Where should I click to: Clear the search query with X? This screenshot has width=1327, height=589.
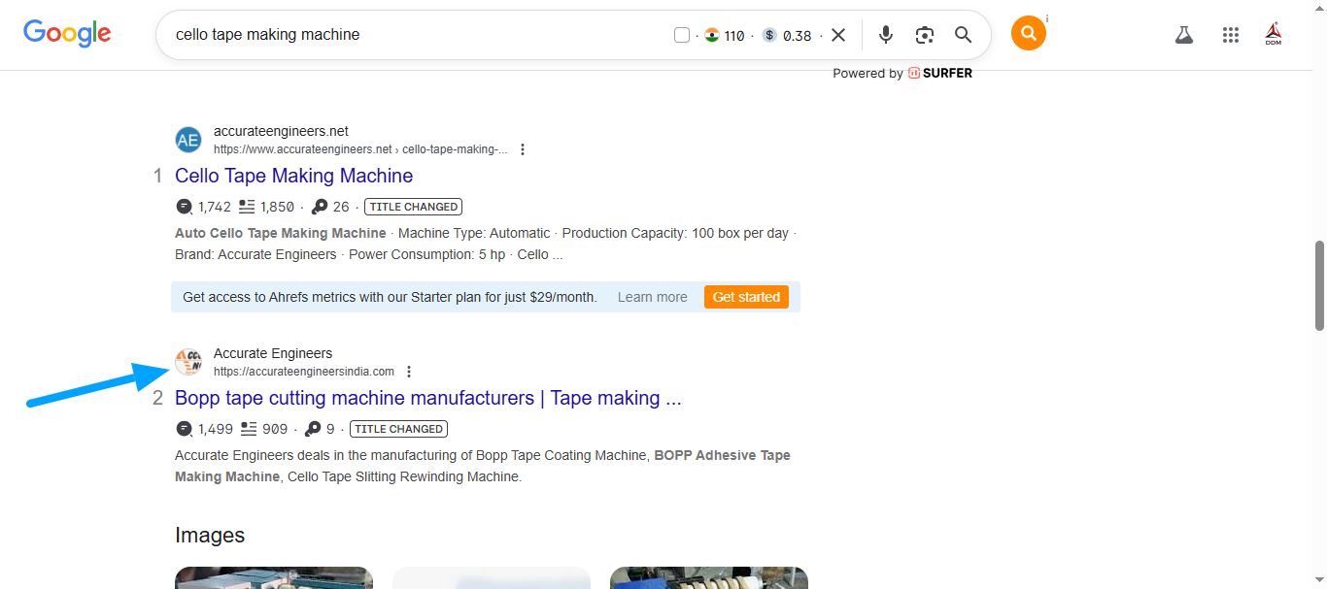[838, 35]
